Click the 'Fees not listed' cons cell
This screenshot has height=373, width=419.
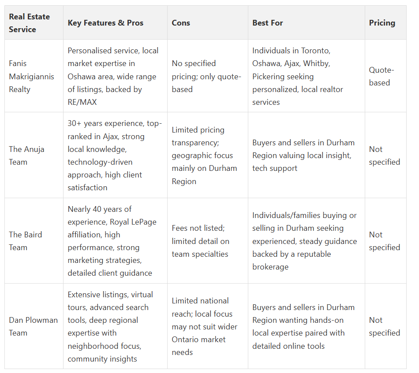point(200,241)
